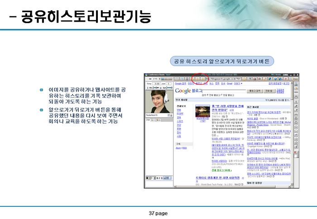Open the Atom subscription link
This screenshot has height=219, width=317.
pos(178,148)
